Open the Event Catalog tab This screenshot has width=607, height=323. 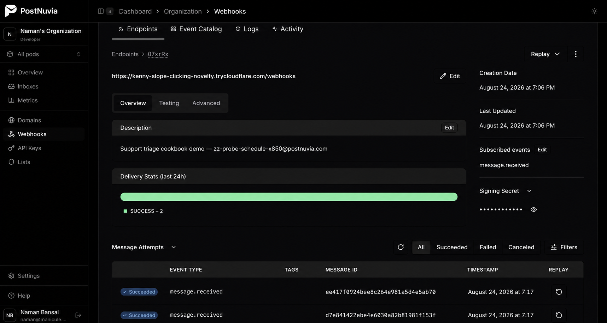pyautogui.click(x=196, y=29)
